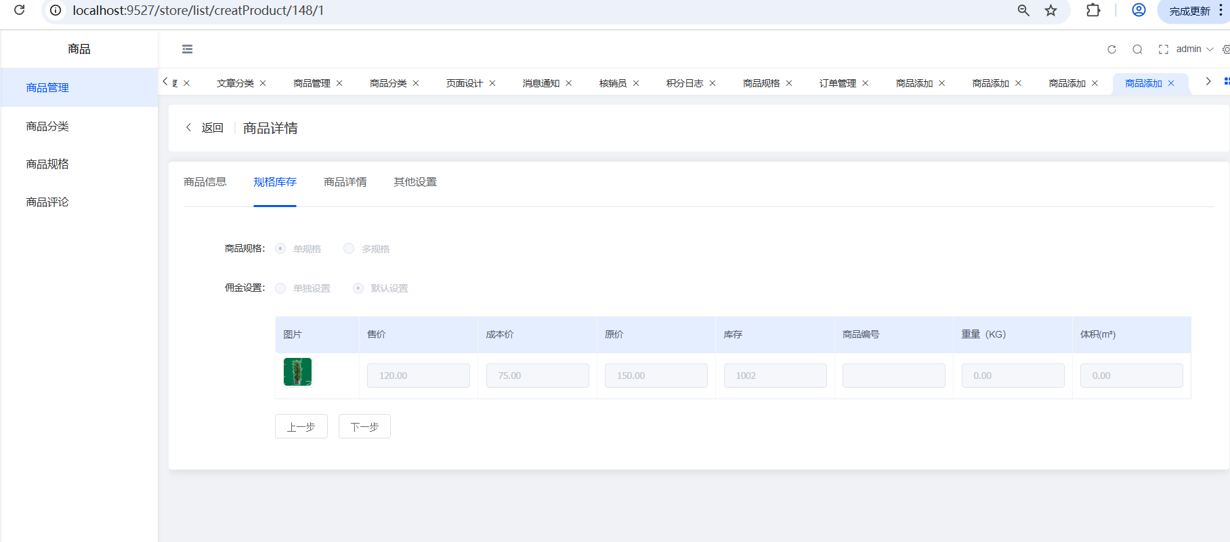Screen dimensions: 1230x542
Task: Open the search icon in header
Action: 1137,49
